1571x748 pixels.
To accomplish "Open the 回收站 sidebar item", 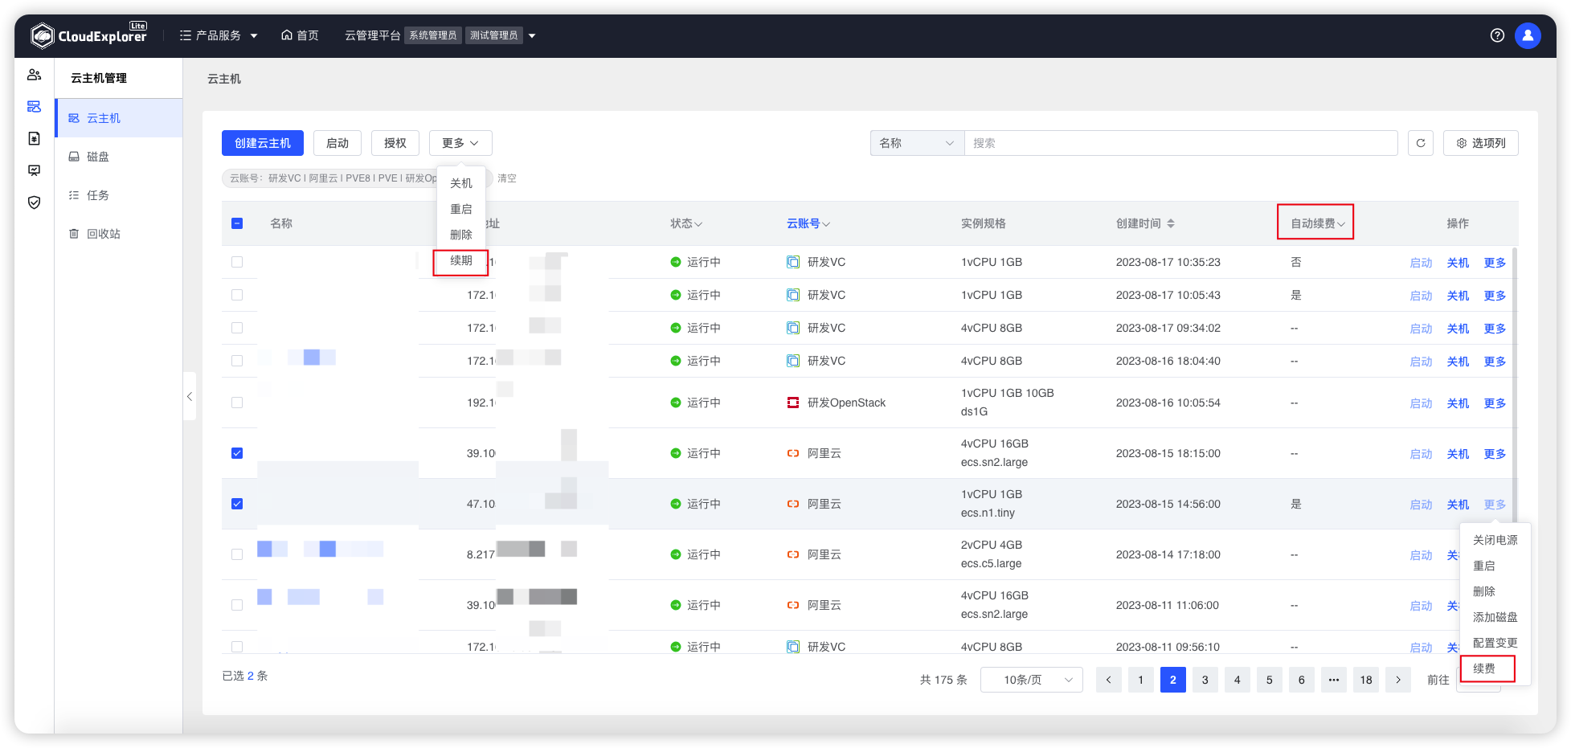I will [x=119, y=234].
